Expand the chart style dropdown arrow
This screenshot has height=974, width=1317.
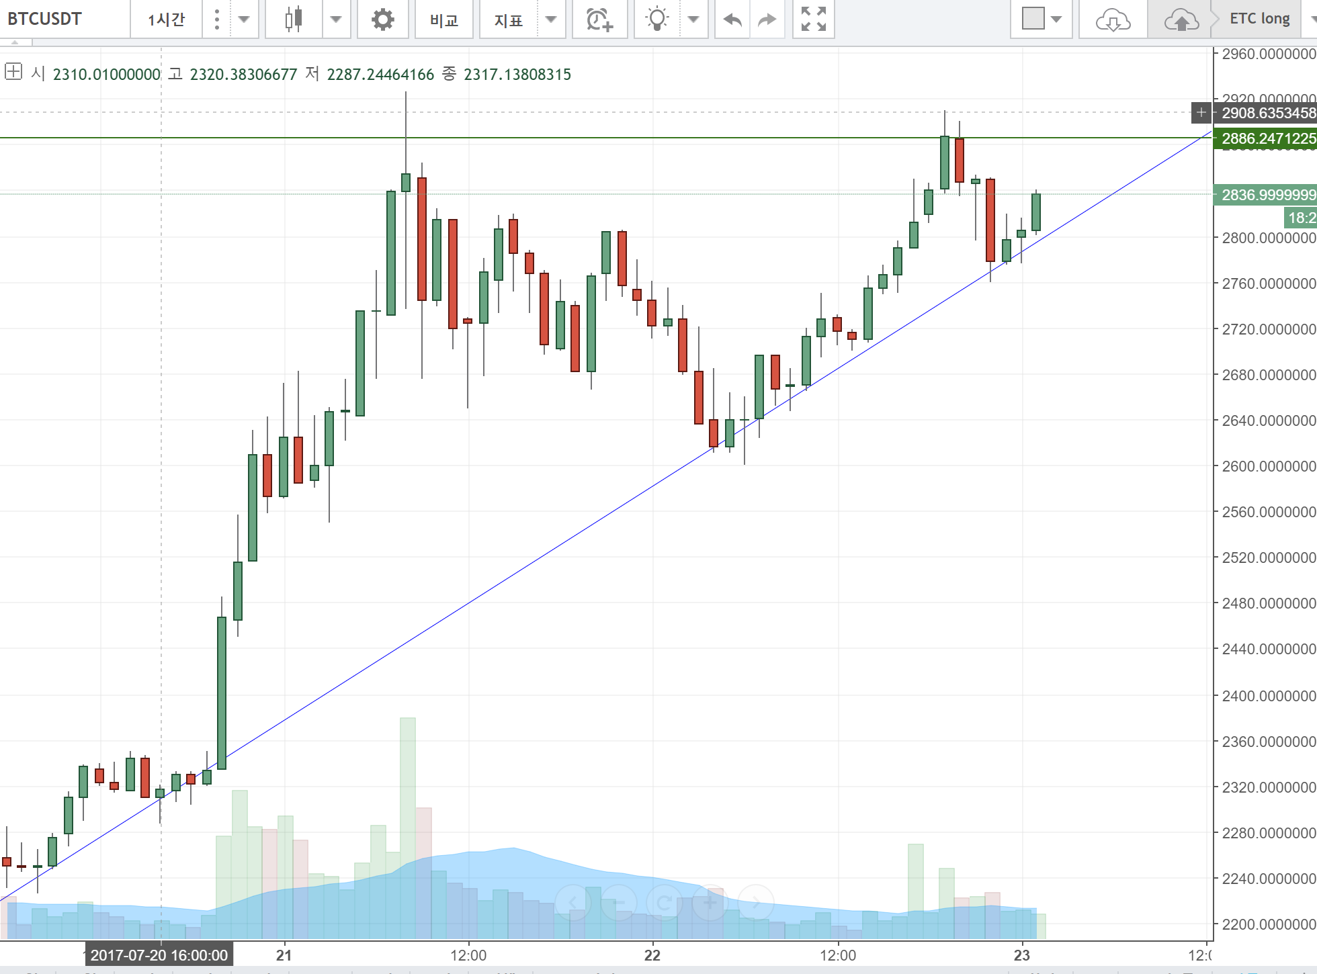tap(336, 19)
